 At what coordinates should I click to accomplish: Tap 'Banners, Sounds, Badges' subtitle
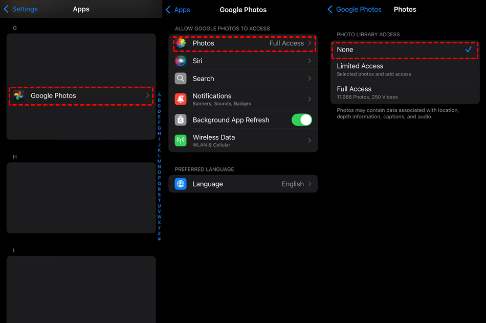[x=222, y=104]
